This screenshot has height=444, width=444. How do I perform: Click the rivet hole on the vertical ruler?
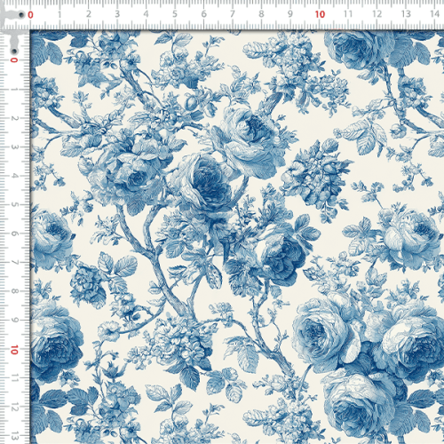coord(14,52)
